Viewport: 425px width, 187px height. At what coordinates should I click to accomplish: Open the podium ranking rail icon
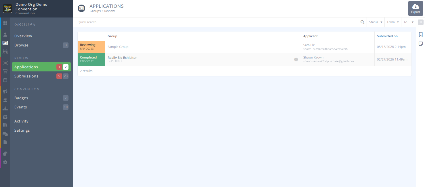pyautogui.click(x=5, y=108)
